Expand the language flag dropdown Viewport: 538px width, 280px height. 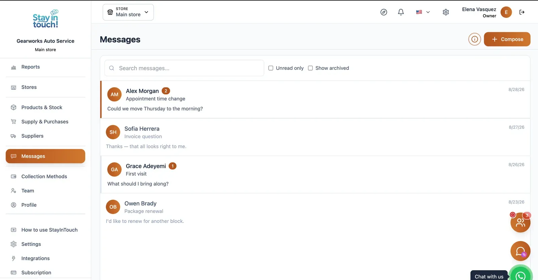[423, 12]
